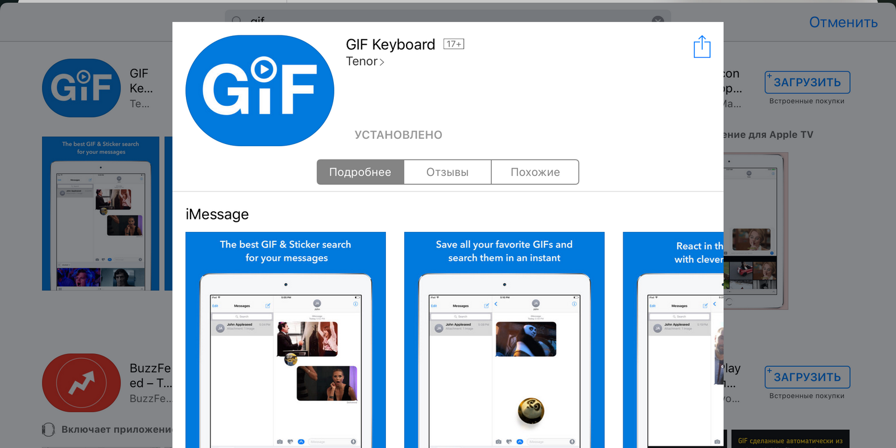Select the Подробнее tab
Screen dimensions: 896x448
tap(360, 172)
